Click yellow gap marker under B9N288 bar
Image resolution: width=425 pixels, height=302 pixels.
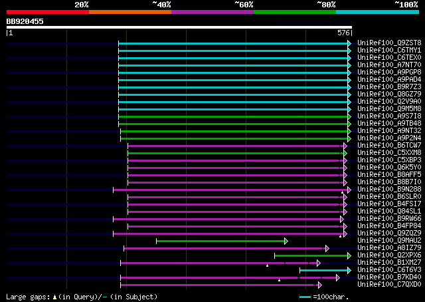point(343,192)
